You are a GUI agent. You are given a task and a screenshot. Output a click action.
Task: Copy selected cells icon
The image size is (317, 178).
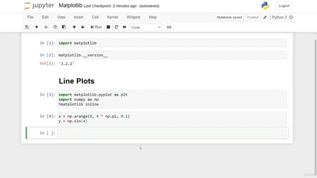click(x=55, y=27)
